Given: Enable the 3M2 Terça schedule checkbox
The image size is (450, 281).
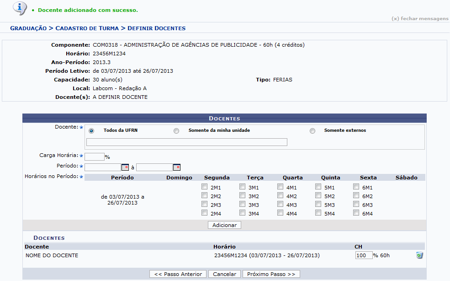Looking at the screenshot, I should coord(243,196).
